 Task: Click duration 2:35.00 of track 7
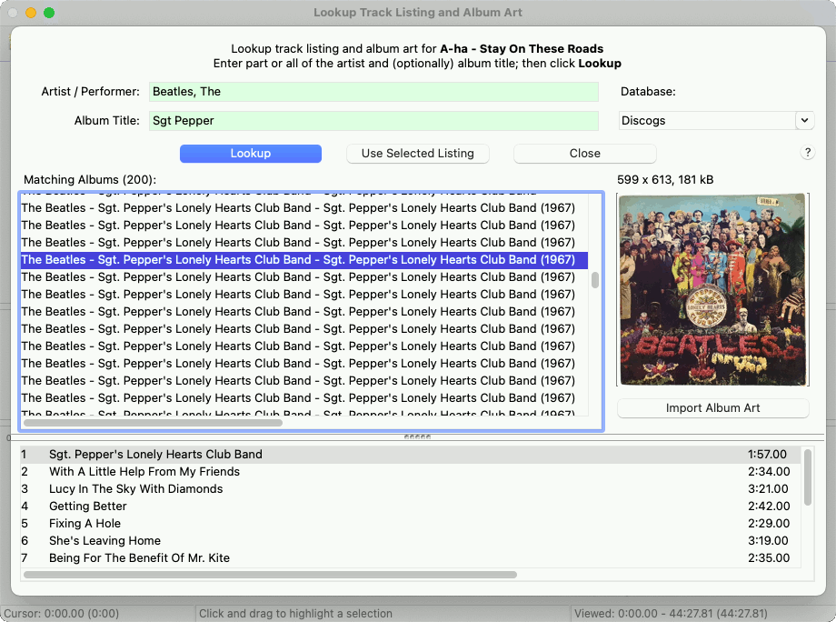pos(769,558)
